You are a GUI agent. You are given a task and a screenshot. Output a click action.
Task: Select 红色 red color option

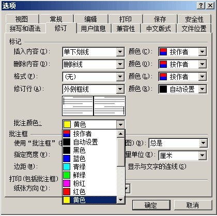pos(89,192)
